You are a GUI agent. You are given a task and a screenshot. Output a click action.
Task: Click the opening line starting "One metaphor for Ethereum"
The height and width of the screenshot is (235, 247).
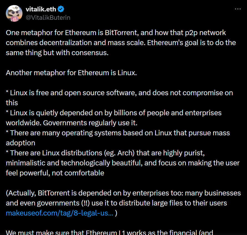pos(116,33)
